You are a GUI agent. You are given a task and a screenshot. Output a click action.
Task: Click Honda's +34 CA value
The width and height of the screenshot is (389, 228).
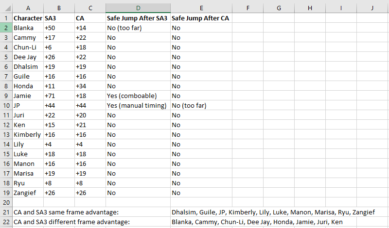pos(90,86)
